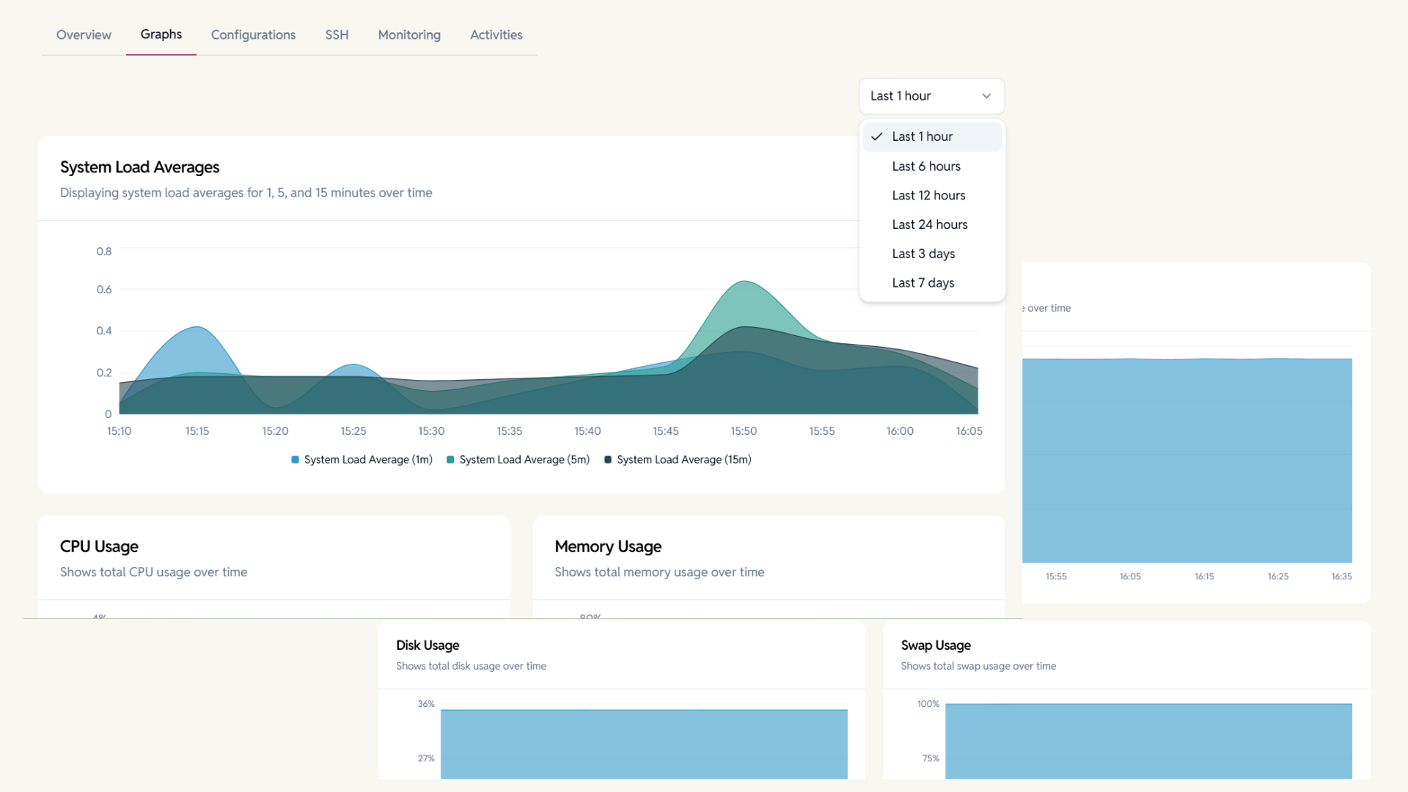The width and height of the screenshot is (1408, 792).
Task: Open the Activities tab
Action: tap(496, 34)
